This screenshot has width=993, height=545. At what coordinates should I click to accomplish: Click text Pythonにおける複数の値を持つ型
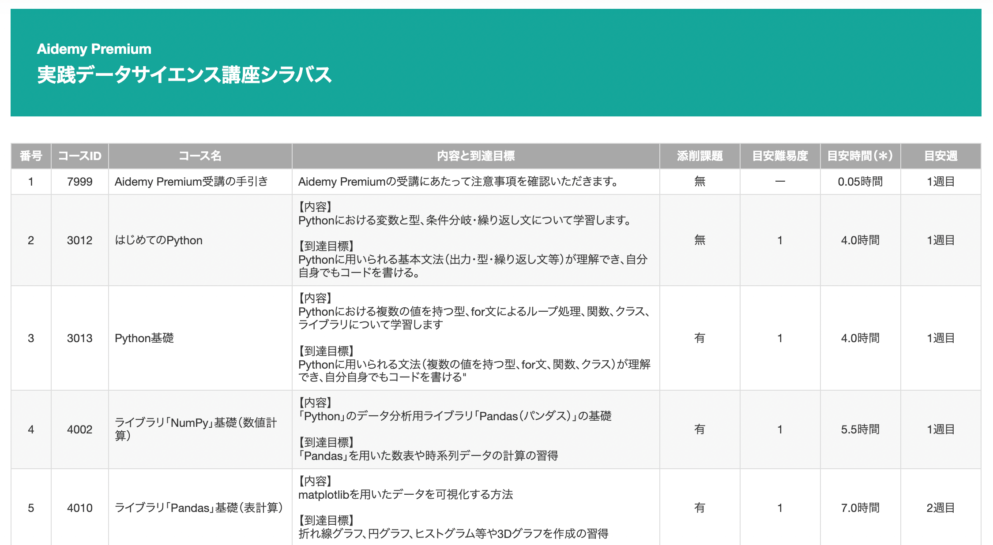474,318
